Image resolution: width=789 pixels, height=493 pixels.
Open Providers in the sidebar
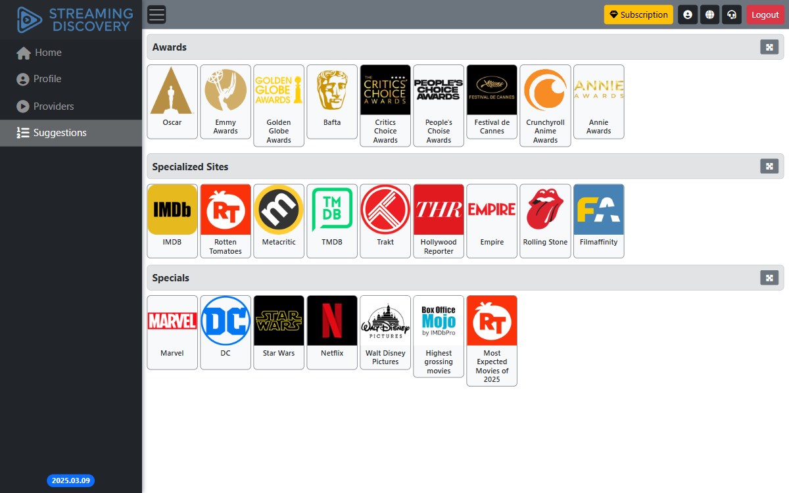71,106
